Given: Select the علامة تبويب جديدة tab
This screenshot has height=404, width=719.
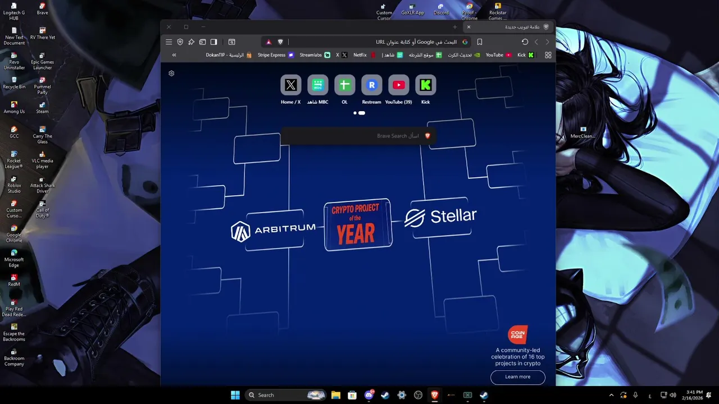Looking at the screenshot, I should tap(509, 27).
